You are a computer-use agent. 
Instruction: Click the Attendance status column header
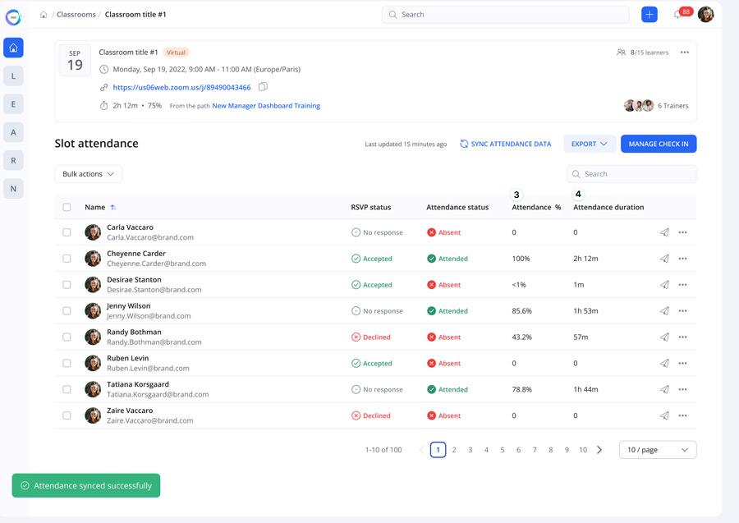click(x=457, y=208)
